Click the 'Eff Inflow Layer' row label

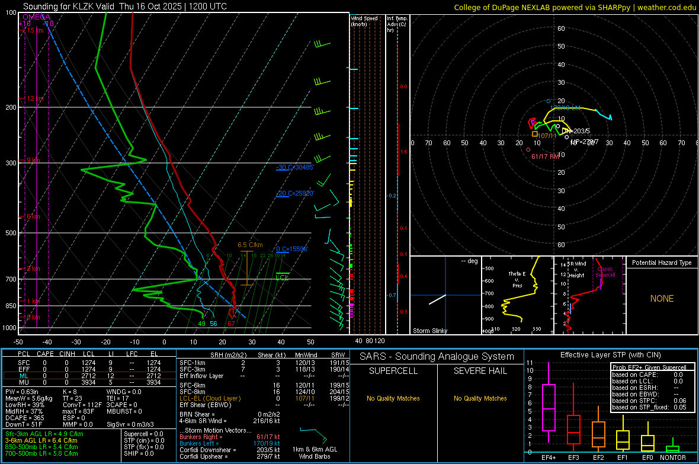click(x=201, y=376)
